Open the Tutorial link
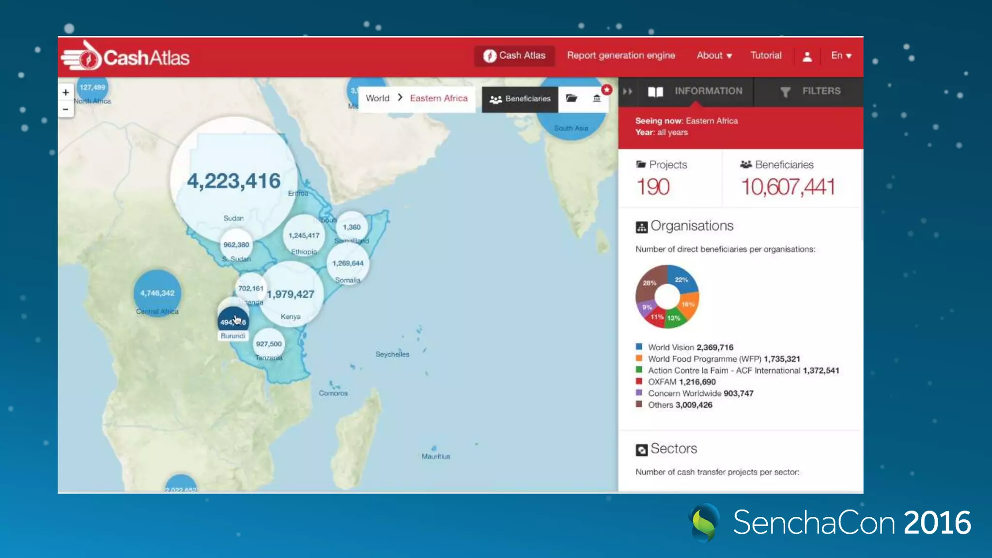992x558 pixels. pos(766,56)
